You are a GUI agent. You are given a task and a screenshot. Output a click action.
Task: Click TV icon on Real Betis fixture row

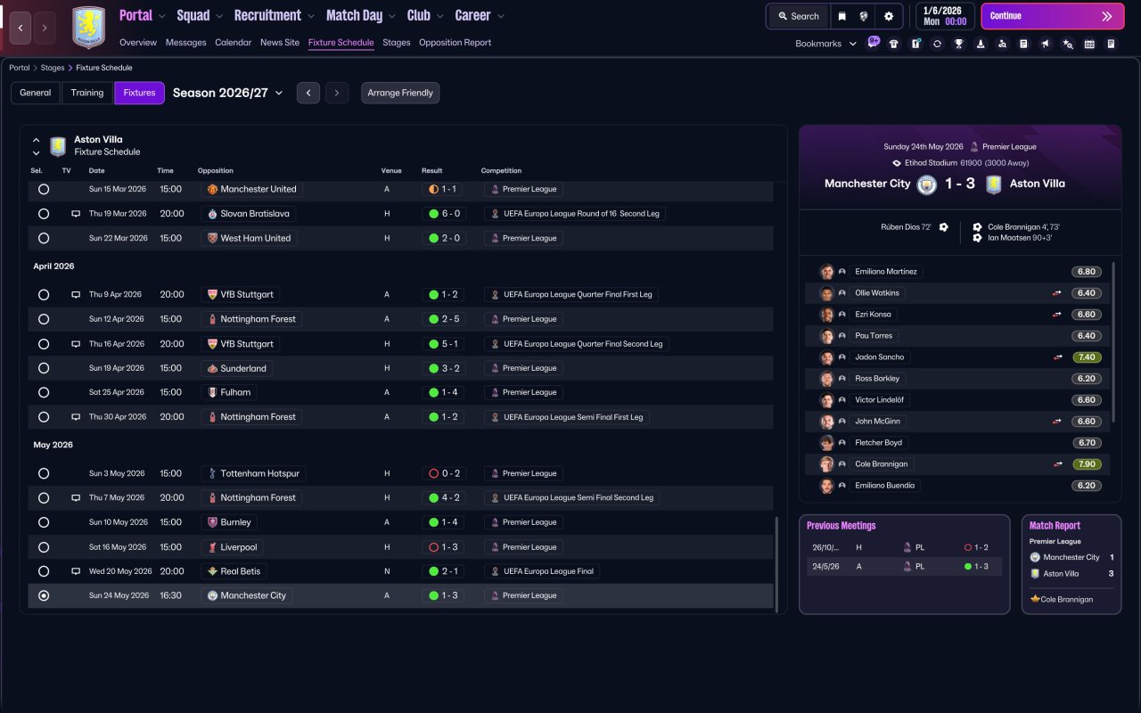[x=76, y=571]
